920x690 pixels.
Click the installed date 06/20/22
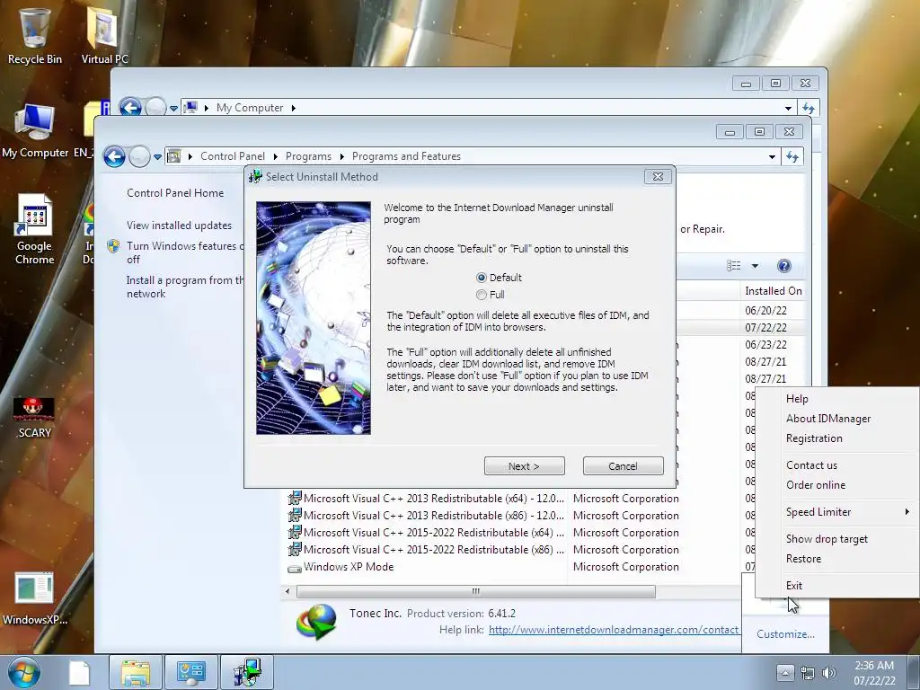(765, 310)
